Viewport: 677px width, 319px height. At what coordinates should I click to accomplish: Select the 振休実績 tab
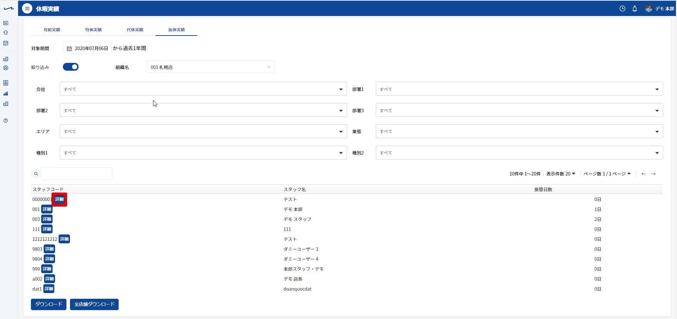click(177, 29)
